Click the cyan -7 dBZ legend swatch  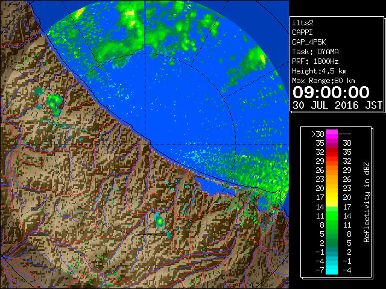332,270
